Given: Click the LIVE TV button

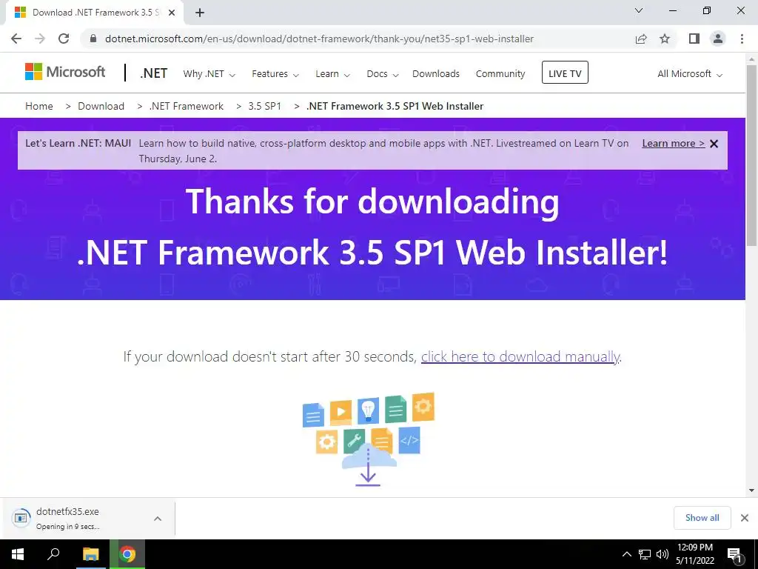Looking at the screenshot, I should pos(565,73).
